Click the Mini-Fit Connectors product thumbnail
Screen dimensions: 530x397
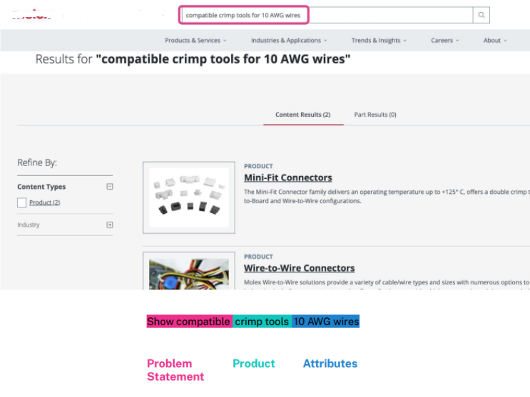189,197
